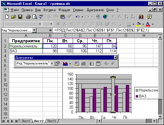The image size is (164, 125).
Task: Select column G header
Action: point(126,36)
